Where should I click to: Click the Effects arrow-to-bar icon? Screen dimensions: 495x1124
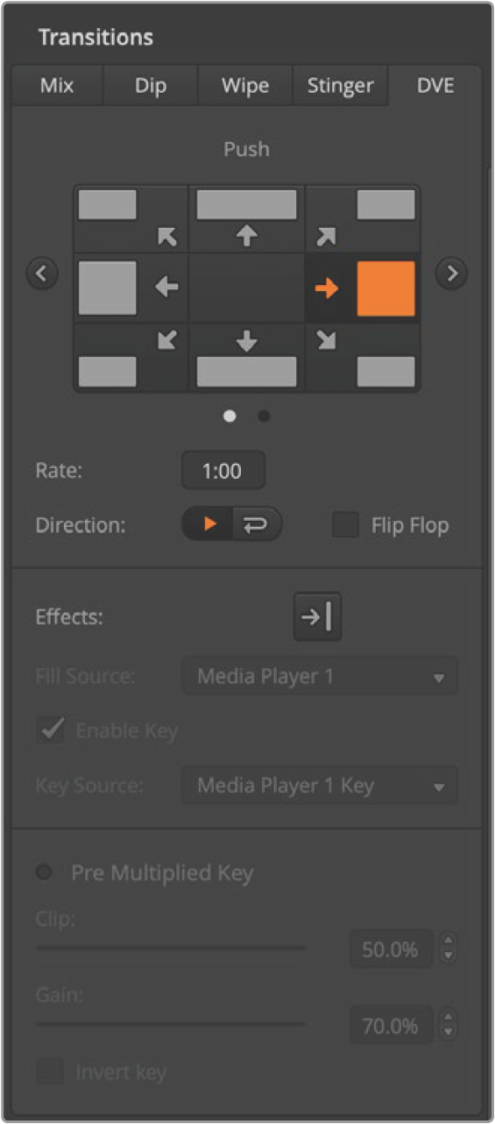317,616
